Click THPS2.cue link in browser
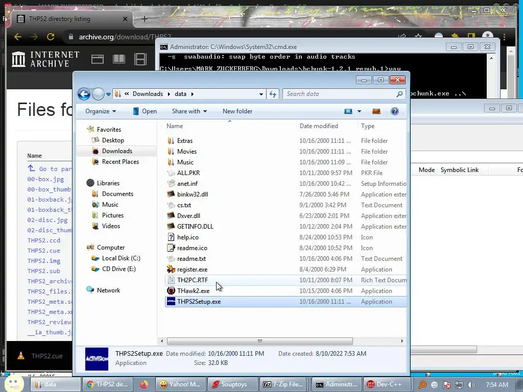Viewport: 523px width, 392px height. tap(44, 251)
